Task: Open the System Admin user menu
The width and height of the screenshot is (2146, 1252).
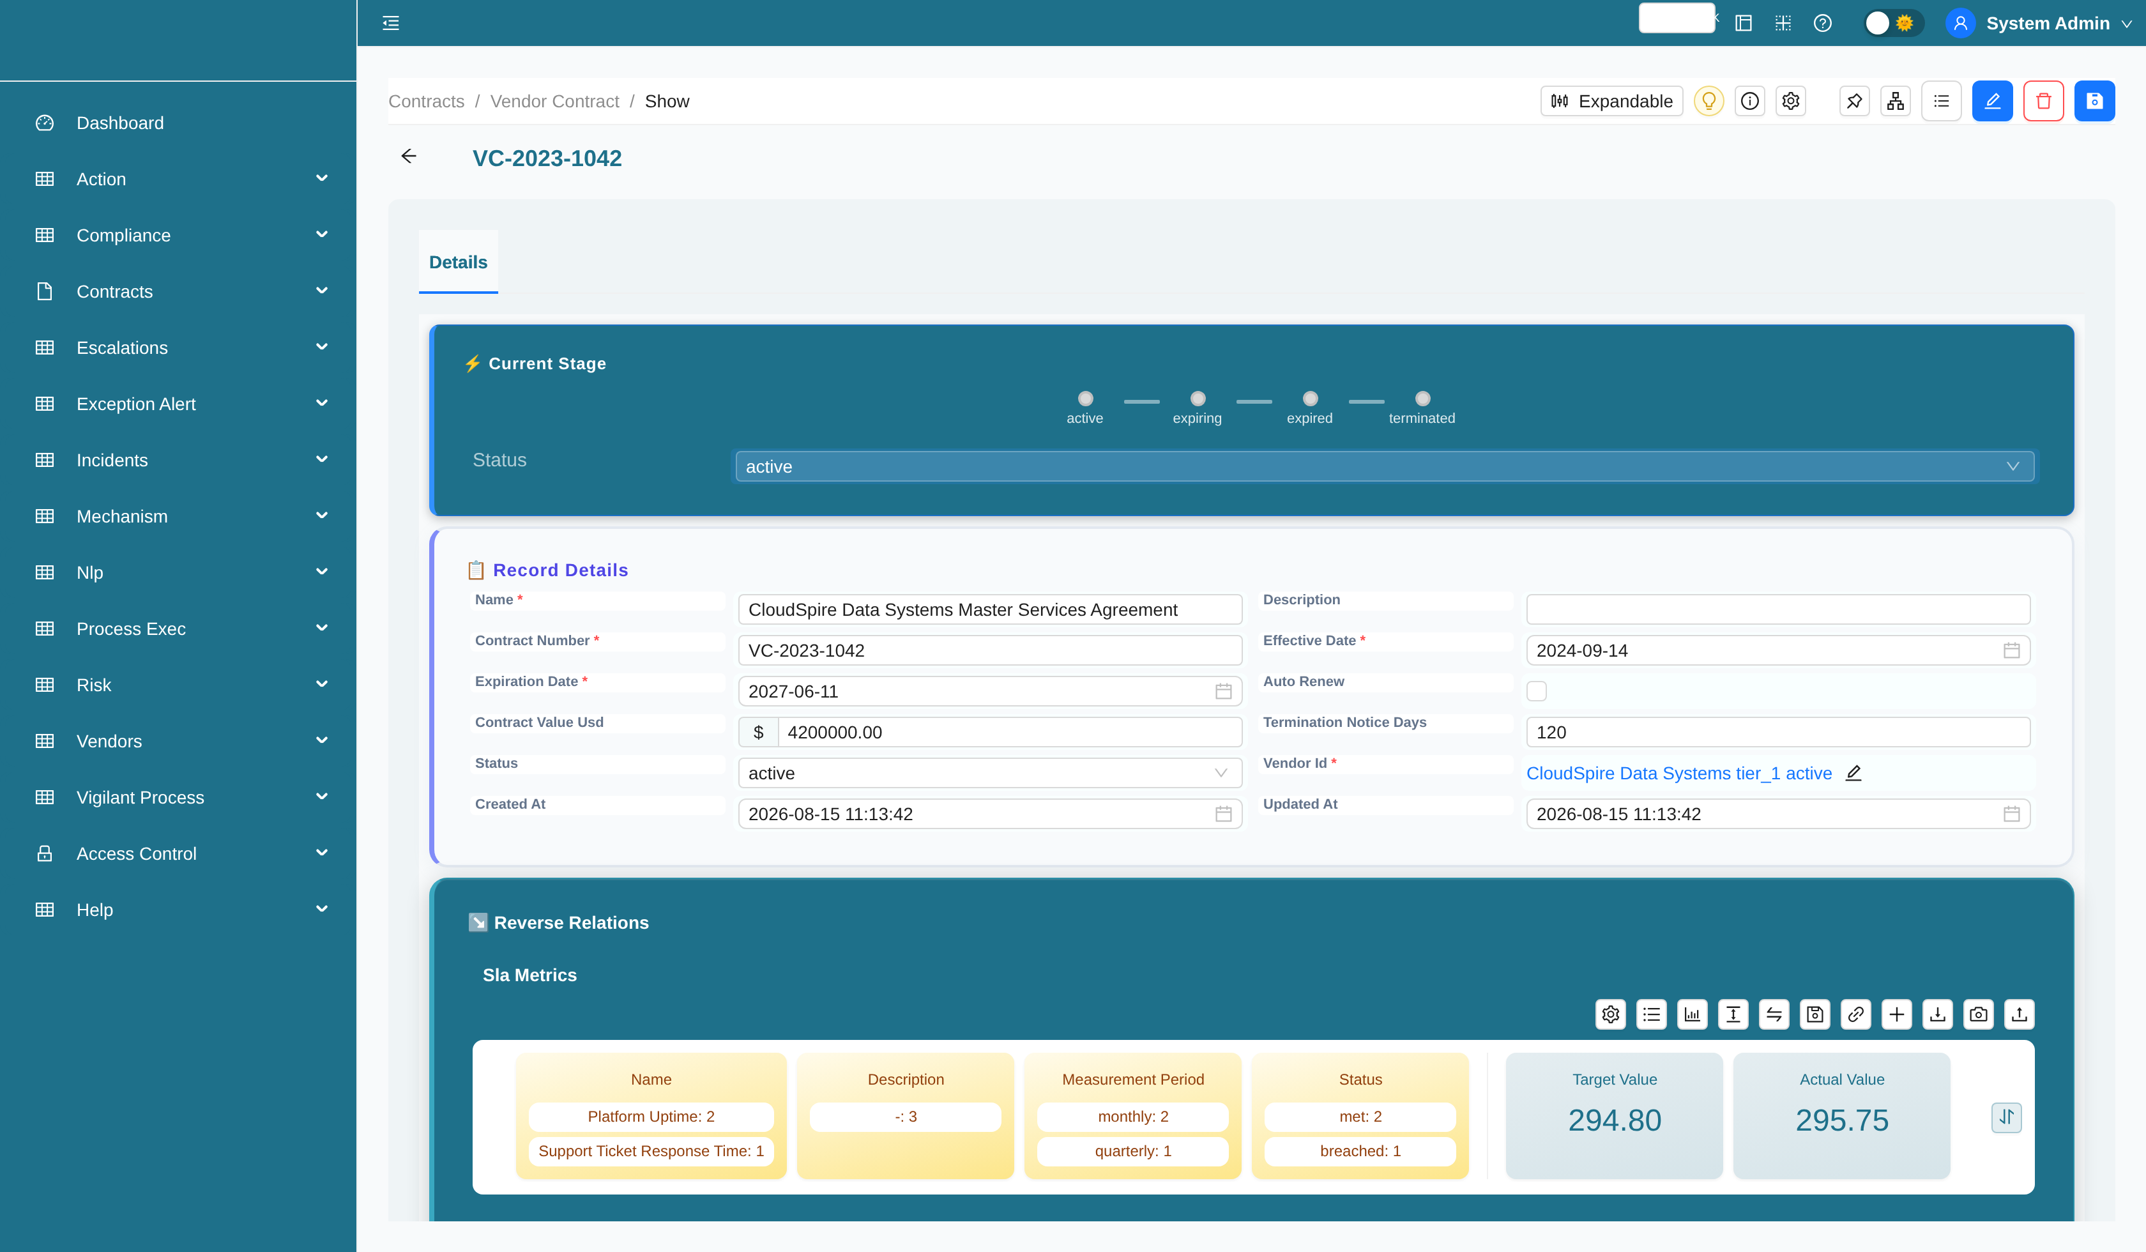Action: pos(2039,23)
